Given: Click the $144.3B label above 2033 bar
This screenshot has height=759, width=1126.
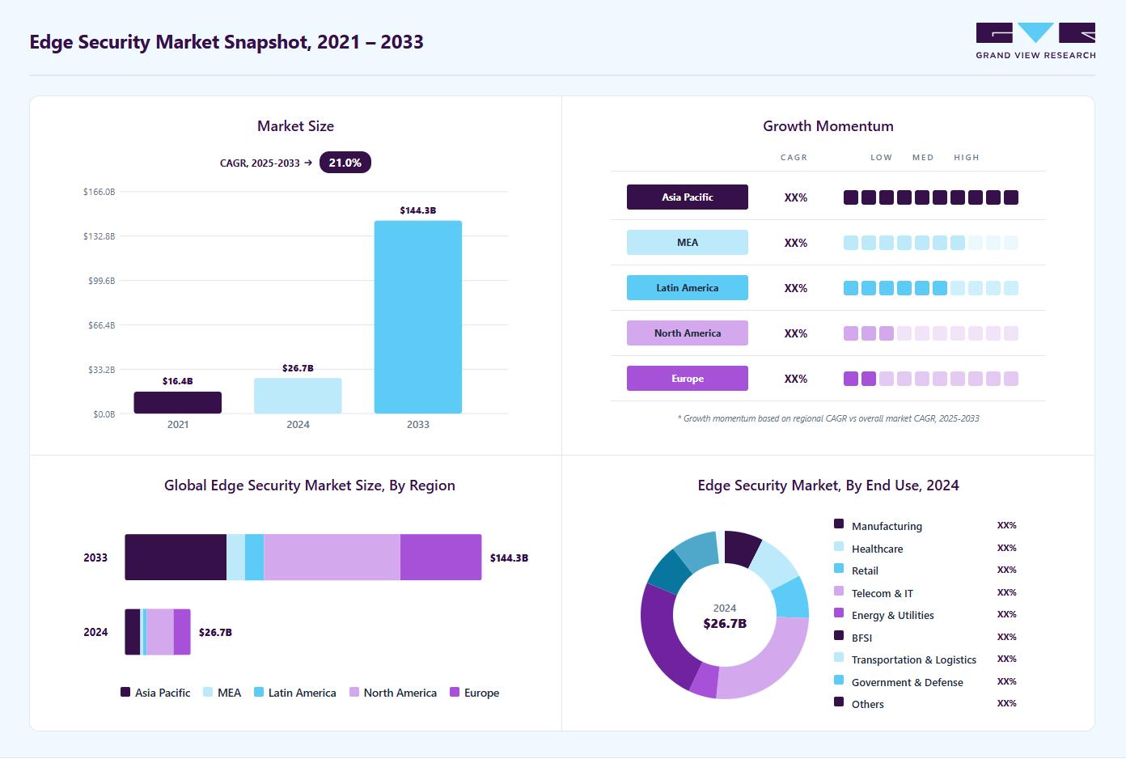Looking at the screenshot, I should point(418,210).
